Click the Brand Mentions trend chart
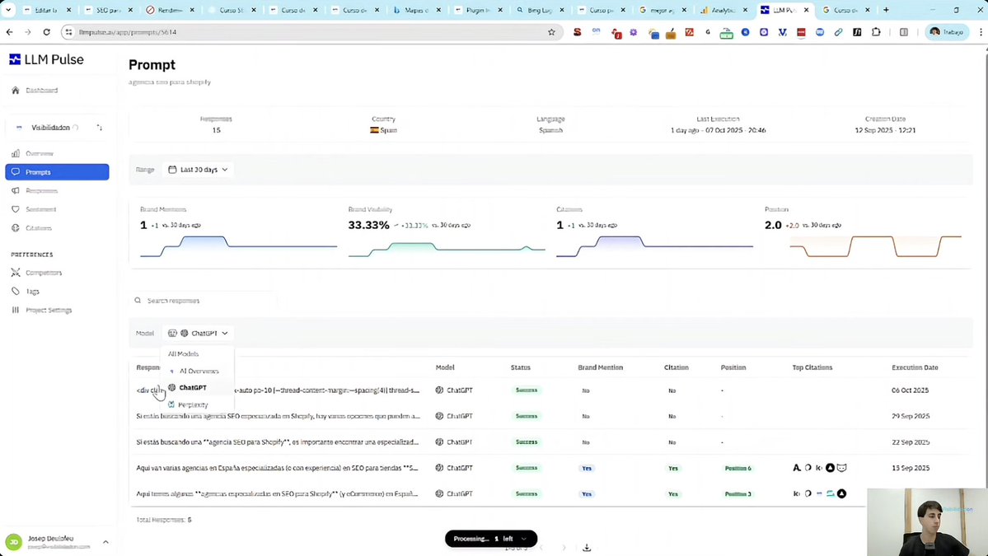 (238, 246)
